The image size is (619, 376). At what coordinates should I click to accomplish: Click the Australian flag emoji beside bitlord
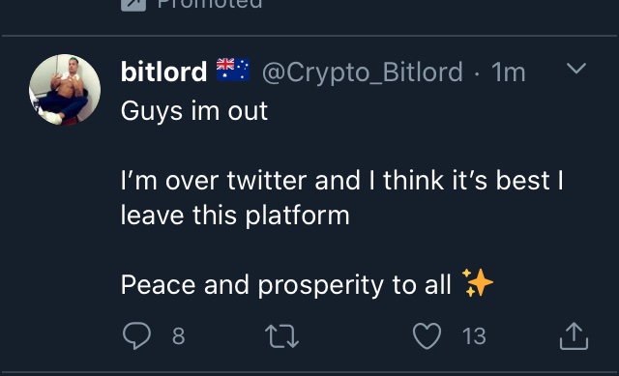coord(233,70)
